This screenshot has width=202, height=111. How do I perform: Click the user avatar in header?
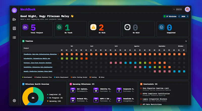[187, 9]
